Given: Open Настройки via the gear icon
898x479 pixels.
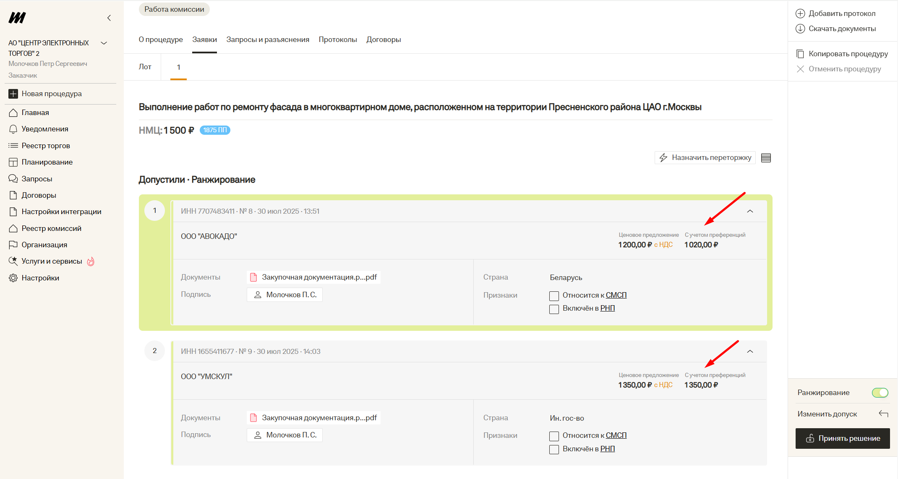Looking at the screenshot, I should 13,278.
